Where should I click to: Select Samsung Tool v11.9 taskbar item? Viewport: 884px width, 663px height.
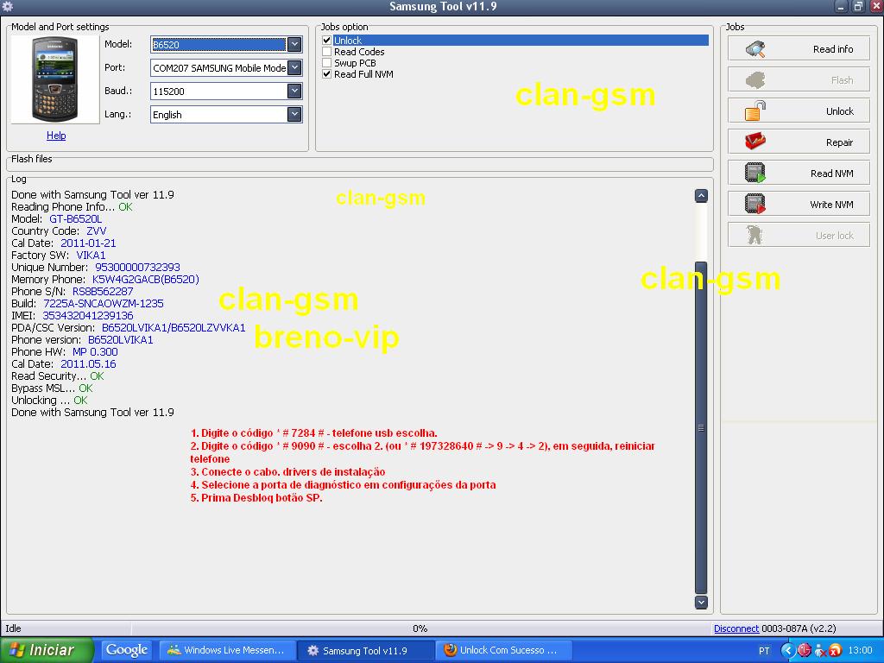point(366,650)
